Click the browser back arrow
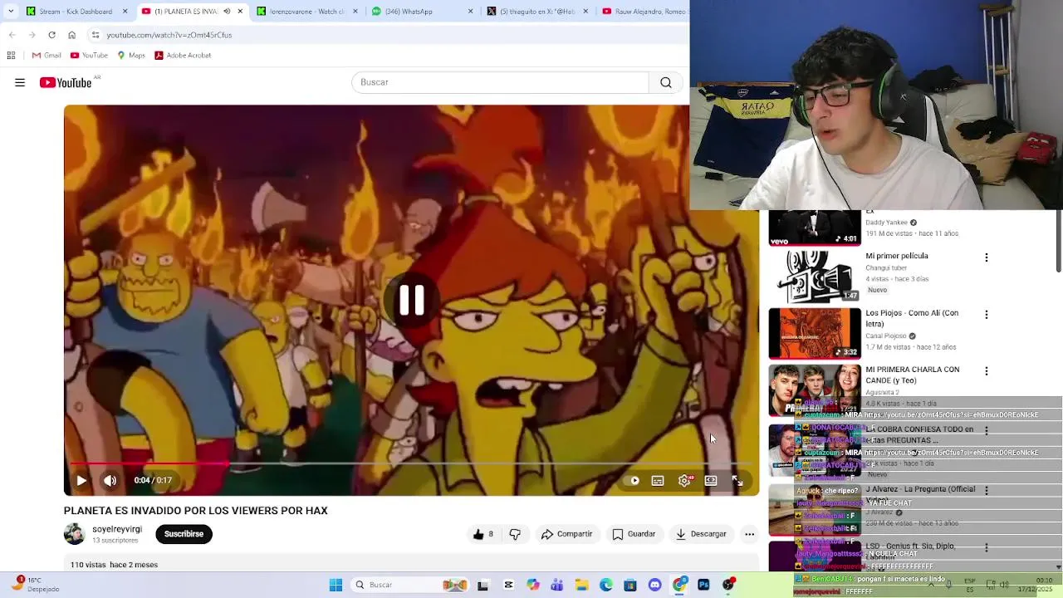Viewport: 1063px width, 598px height. (12, 35)
